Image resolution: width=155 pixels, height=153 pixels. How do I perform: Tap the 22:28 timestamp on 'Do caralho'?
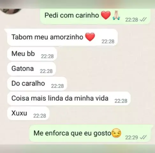point(57,86)
